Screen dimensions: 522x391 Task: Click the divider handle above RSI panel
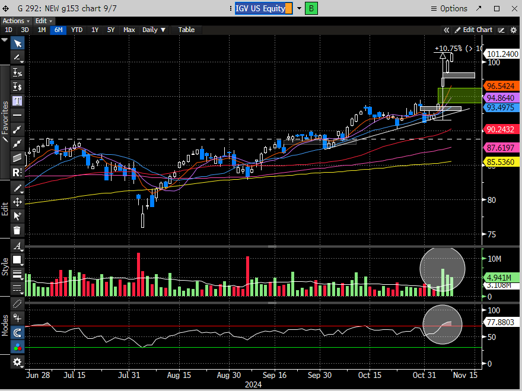(x=272, y=303)
